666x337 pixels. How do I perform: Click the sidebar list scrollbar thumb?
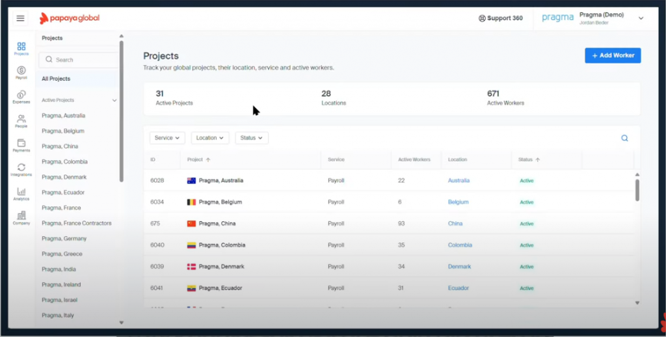[122, 111]
